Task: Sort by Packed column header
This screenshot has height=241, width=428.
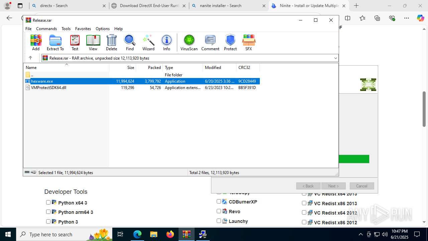Action: tap(149, 67)
